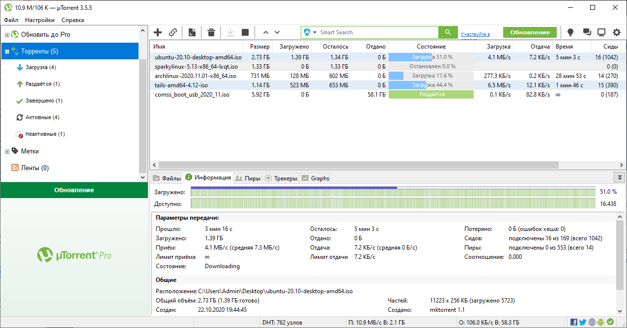Image resolution: width=627 pixels, height=328 pixels.
Task: Click download speed 'П: 10.9 МБ/с' status
Action: pos(376,323)
